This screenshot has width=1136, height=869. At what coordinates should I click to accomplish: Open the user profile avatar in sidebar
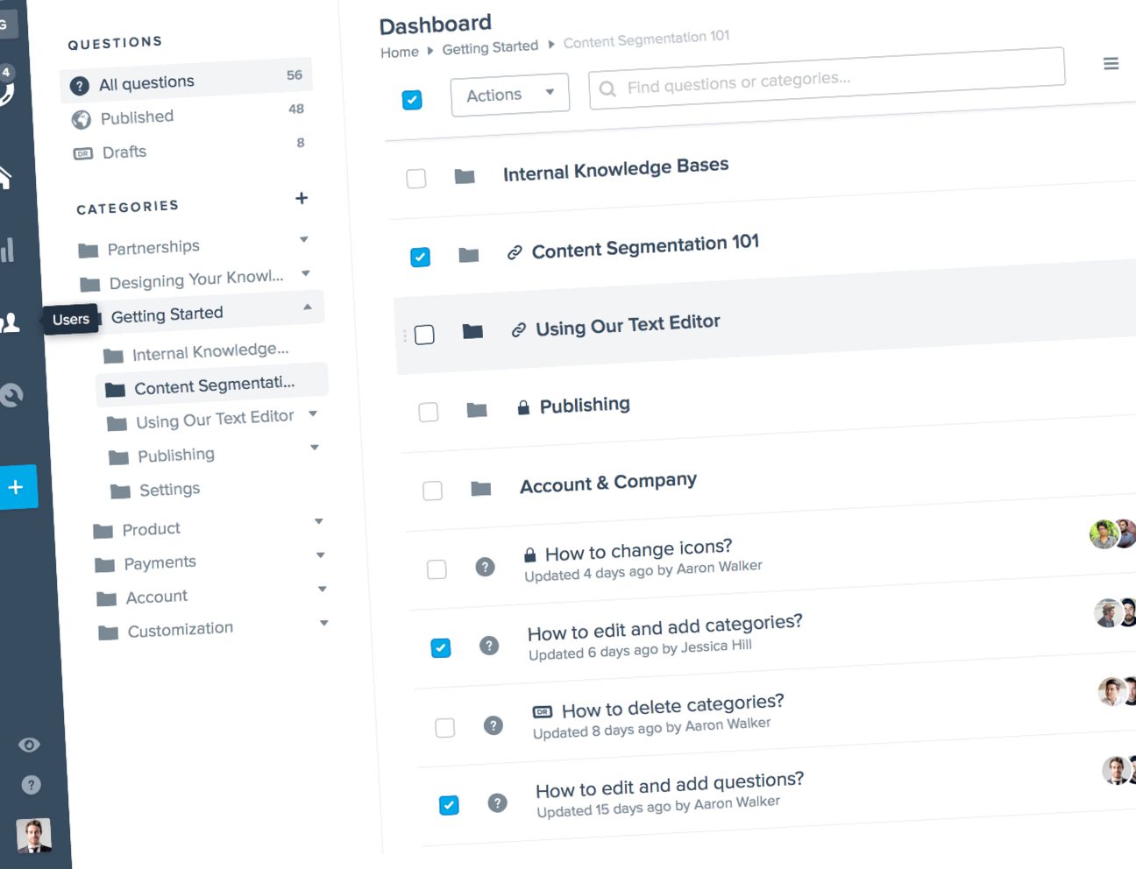click(x=33, y=836)
